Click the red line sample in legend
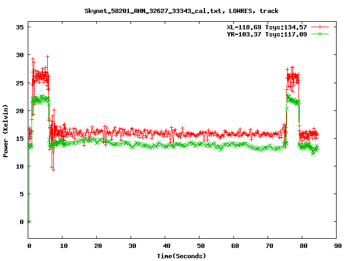The height and width of the screenshot is (261, 348). pyautogui.click(x=320, y=27)
